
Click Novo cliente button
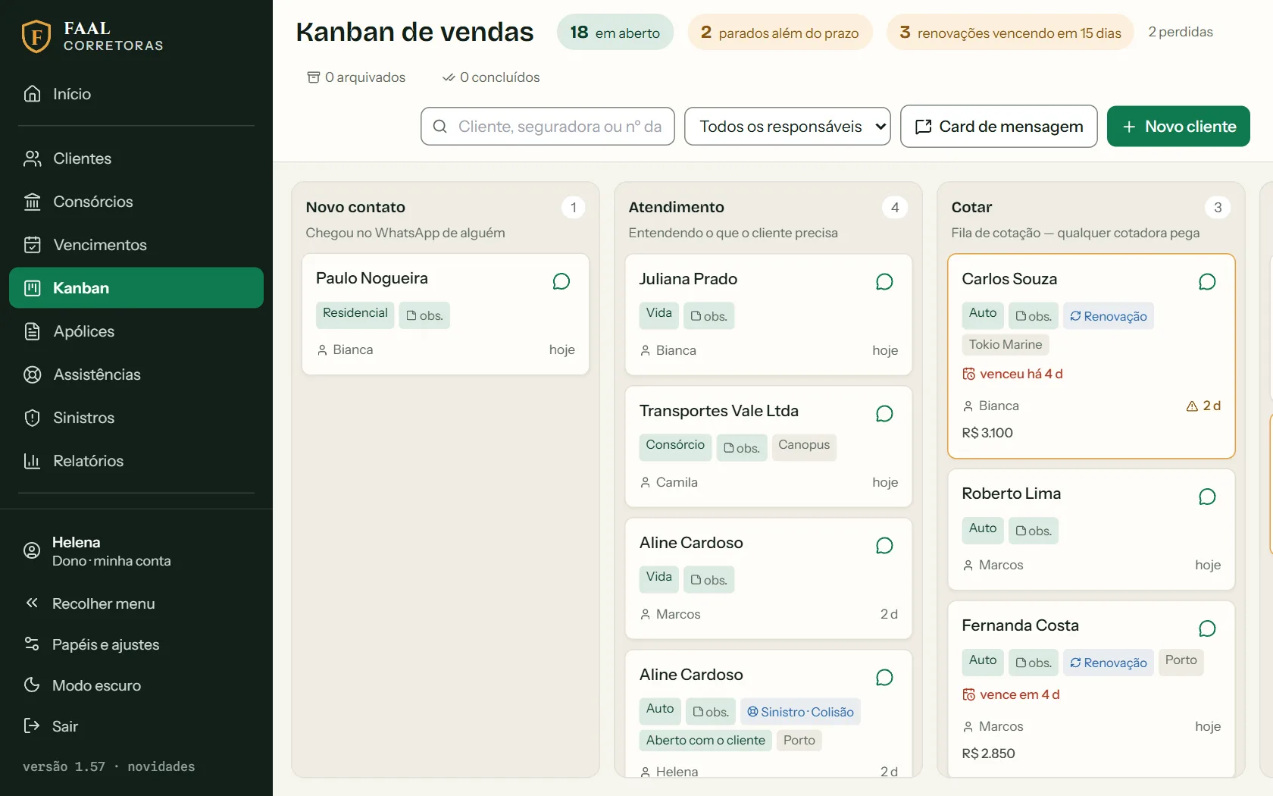(x=1178, y=126)
